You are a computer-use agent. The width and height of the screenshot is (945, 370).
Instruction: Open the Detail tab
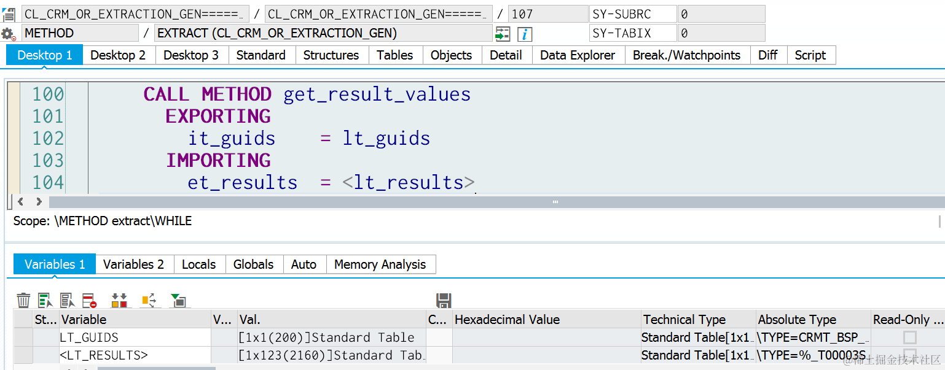(x=506, y=55)
